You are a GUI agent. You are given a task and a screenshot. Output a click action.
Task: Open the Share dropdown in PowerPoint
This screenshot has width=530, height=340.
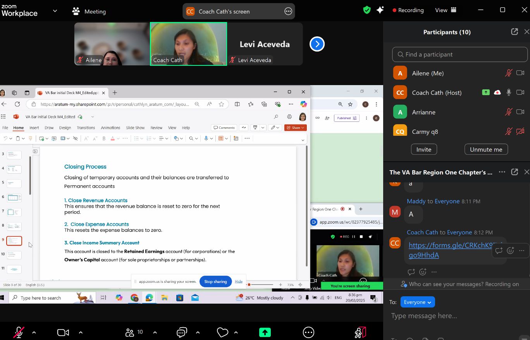tap(296, 128)
